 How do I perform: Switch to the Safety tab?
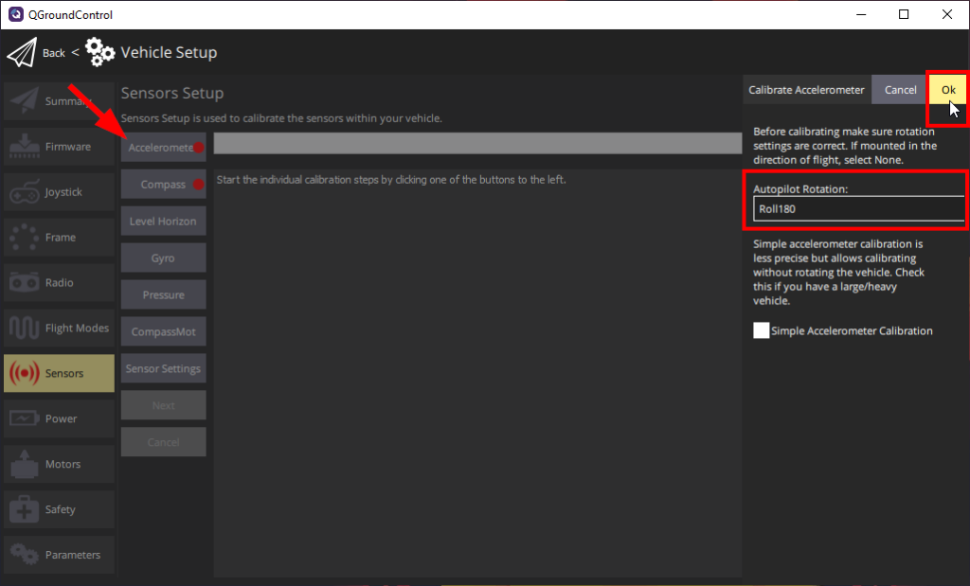(x=59, y=509)
